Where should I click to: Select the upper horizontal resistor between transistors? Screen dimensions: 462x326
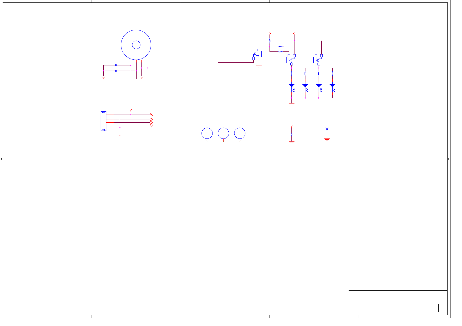tap(280, 46)
